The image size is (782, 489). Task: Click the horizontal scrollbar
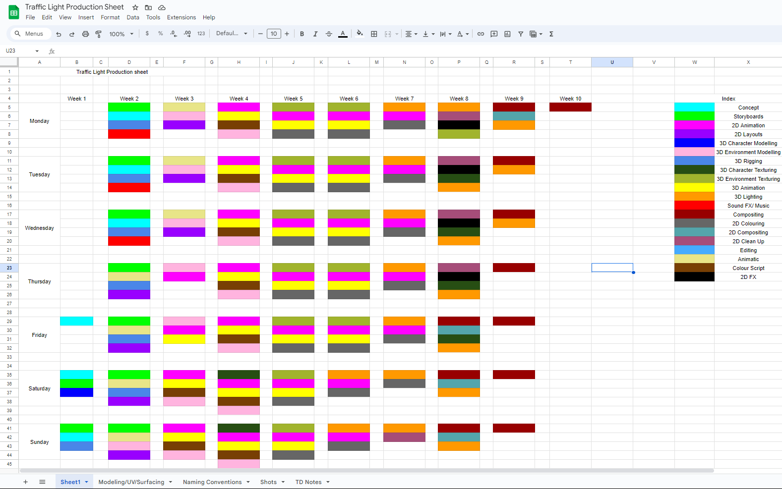tap(367, 471)
